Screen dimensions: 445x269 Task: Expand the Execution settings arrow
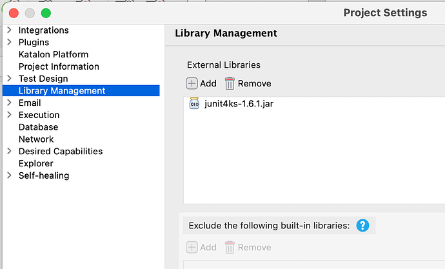[9, 115]
